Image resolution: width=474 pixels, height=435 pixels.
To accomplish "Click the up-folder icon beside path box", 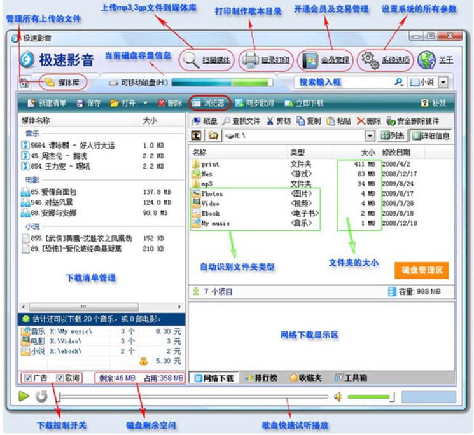I will click(197, 136).
